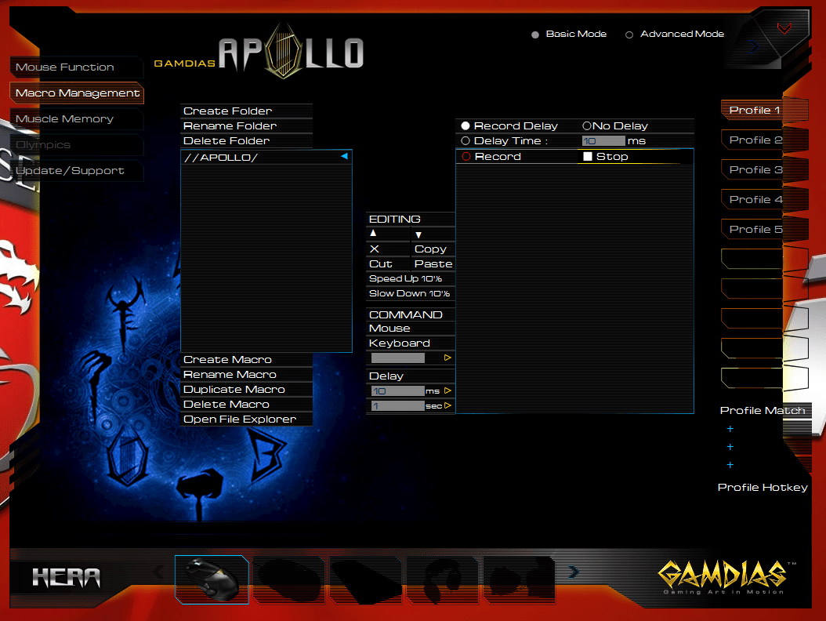Image resolution: width=826 pixels, height=621 pixels.
Task: Click the Stop white square
Action: [588, 157]
